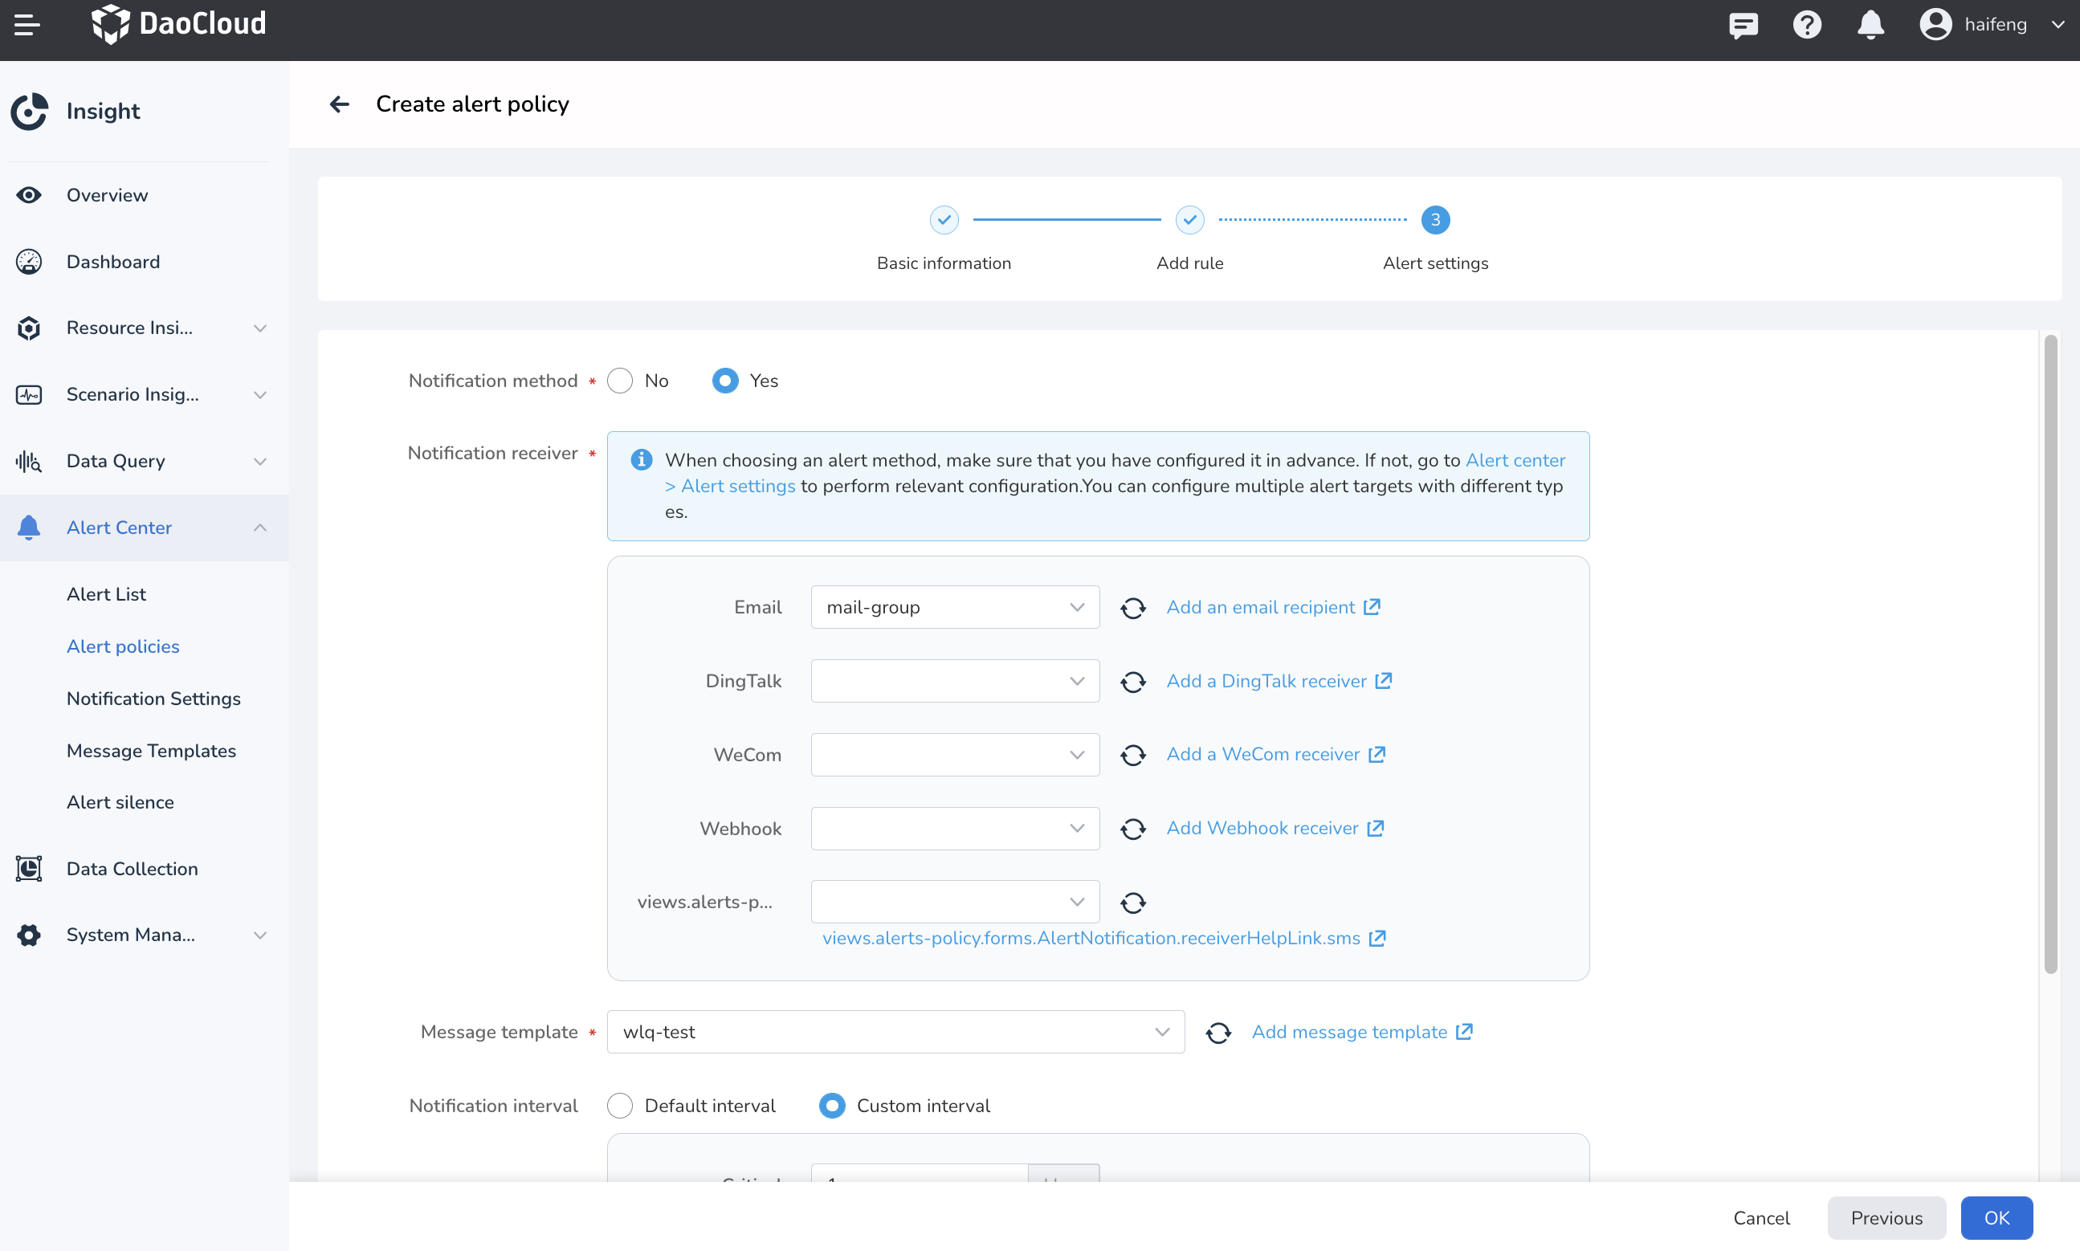Click the Cancel button

(x=1760, y=1218)
